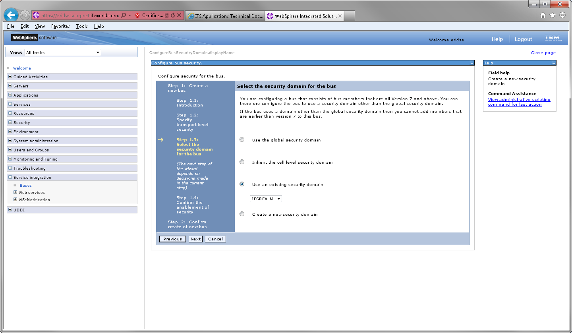This screenshot has width=572, height=333.
Task: Click Step 1.4: Confirm the enablement of security
Action: click(193, 205)
